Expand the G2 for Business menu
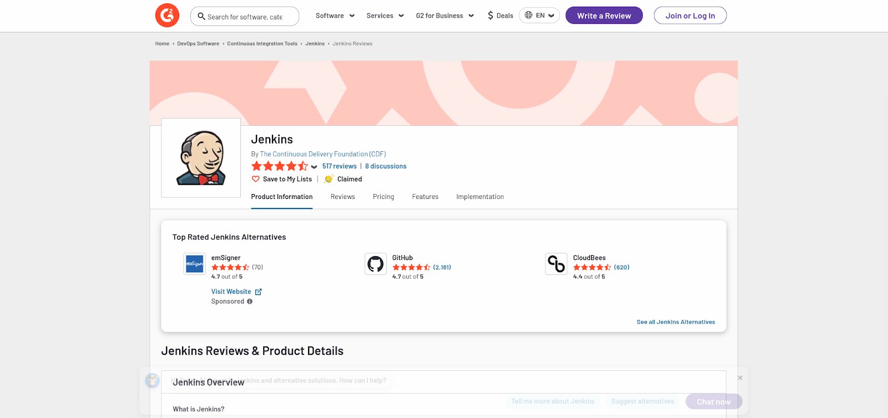888x418 pixels. (x=445, y=16)
